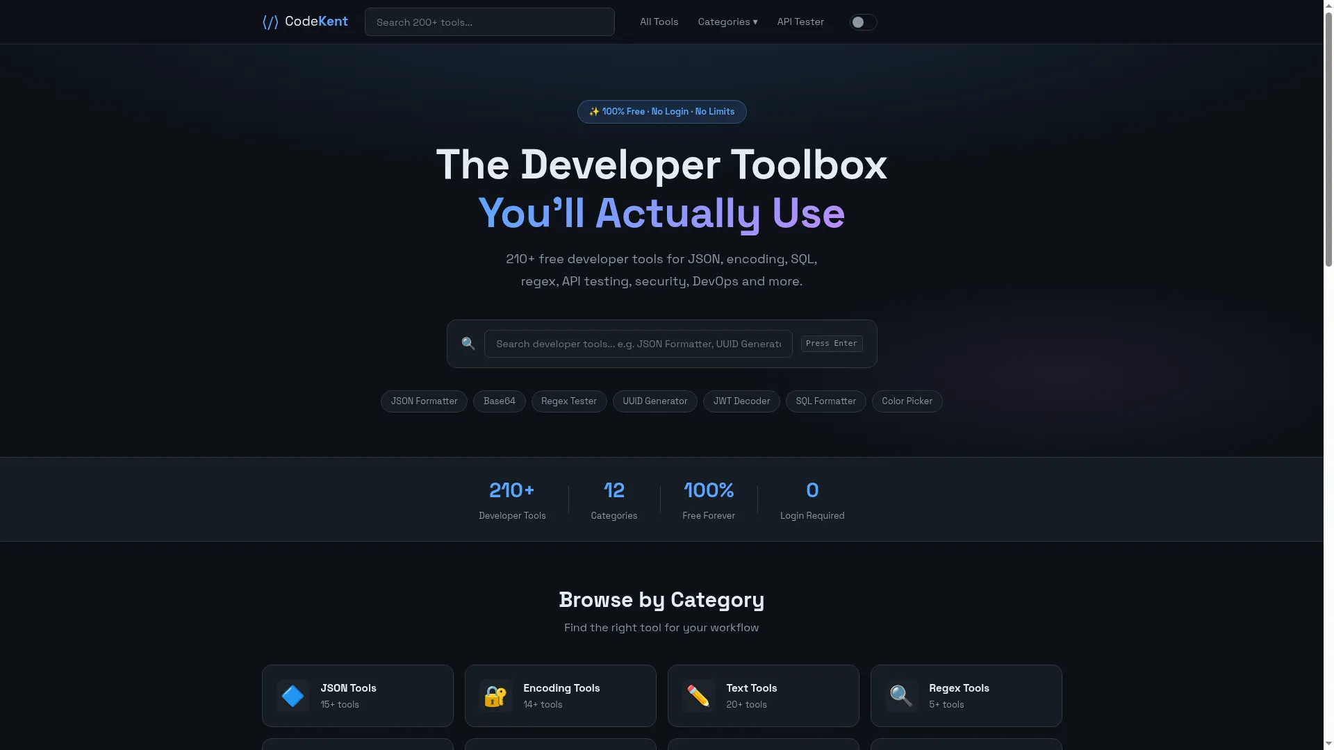Open Encoding Tools category title
The image size is (1334, 750).
click(561, 688)
